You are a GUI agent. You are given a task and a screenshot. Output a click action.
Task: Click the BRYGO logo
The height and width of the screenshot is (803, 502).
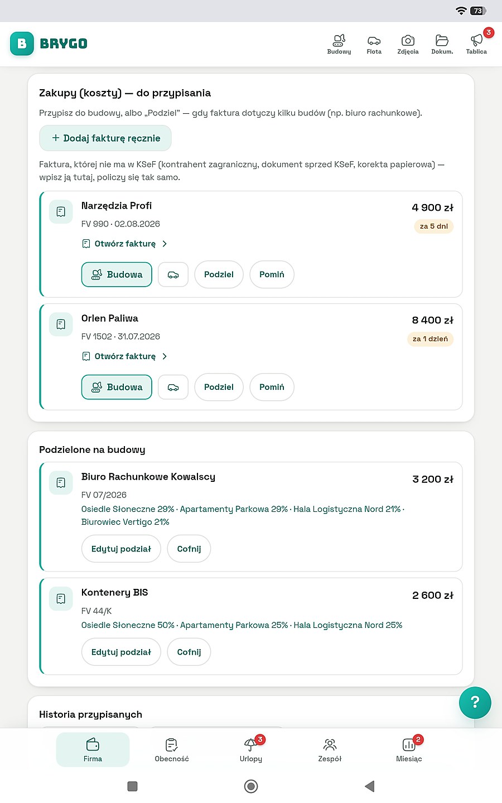49,43
